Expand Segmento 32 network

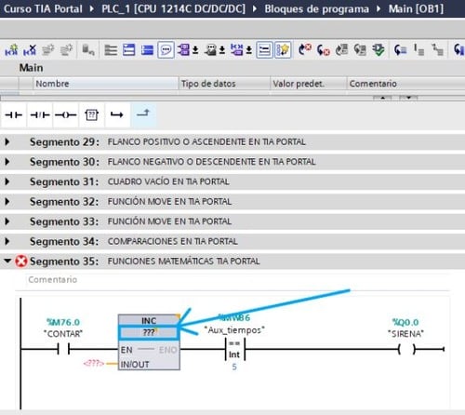(x=7, y=202)
